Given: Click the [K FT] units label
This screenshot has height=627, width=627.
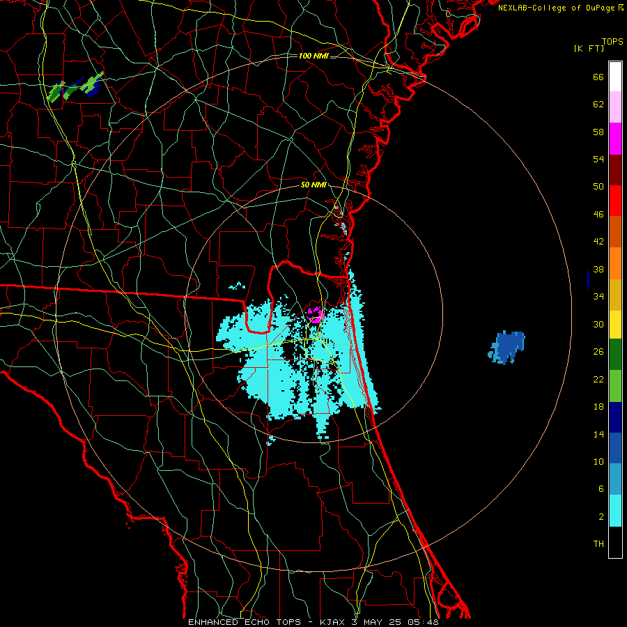Looking at the screenshot, I should [x=589, y=49].
